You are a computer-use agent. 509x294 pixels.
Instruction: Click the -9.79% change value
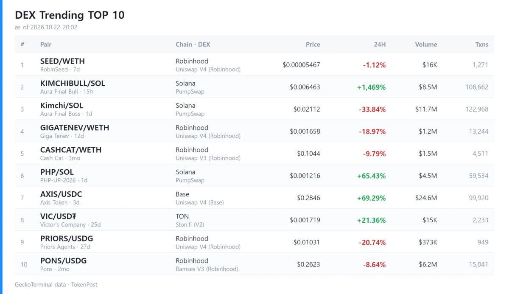(374, 154)
